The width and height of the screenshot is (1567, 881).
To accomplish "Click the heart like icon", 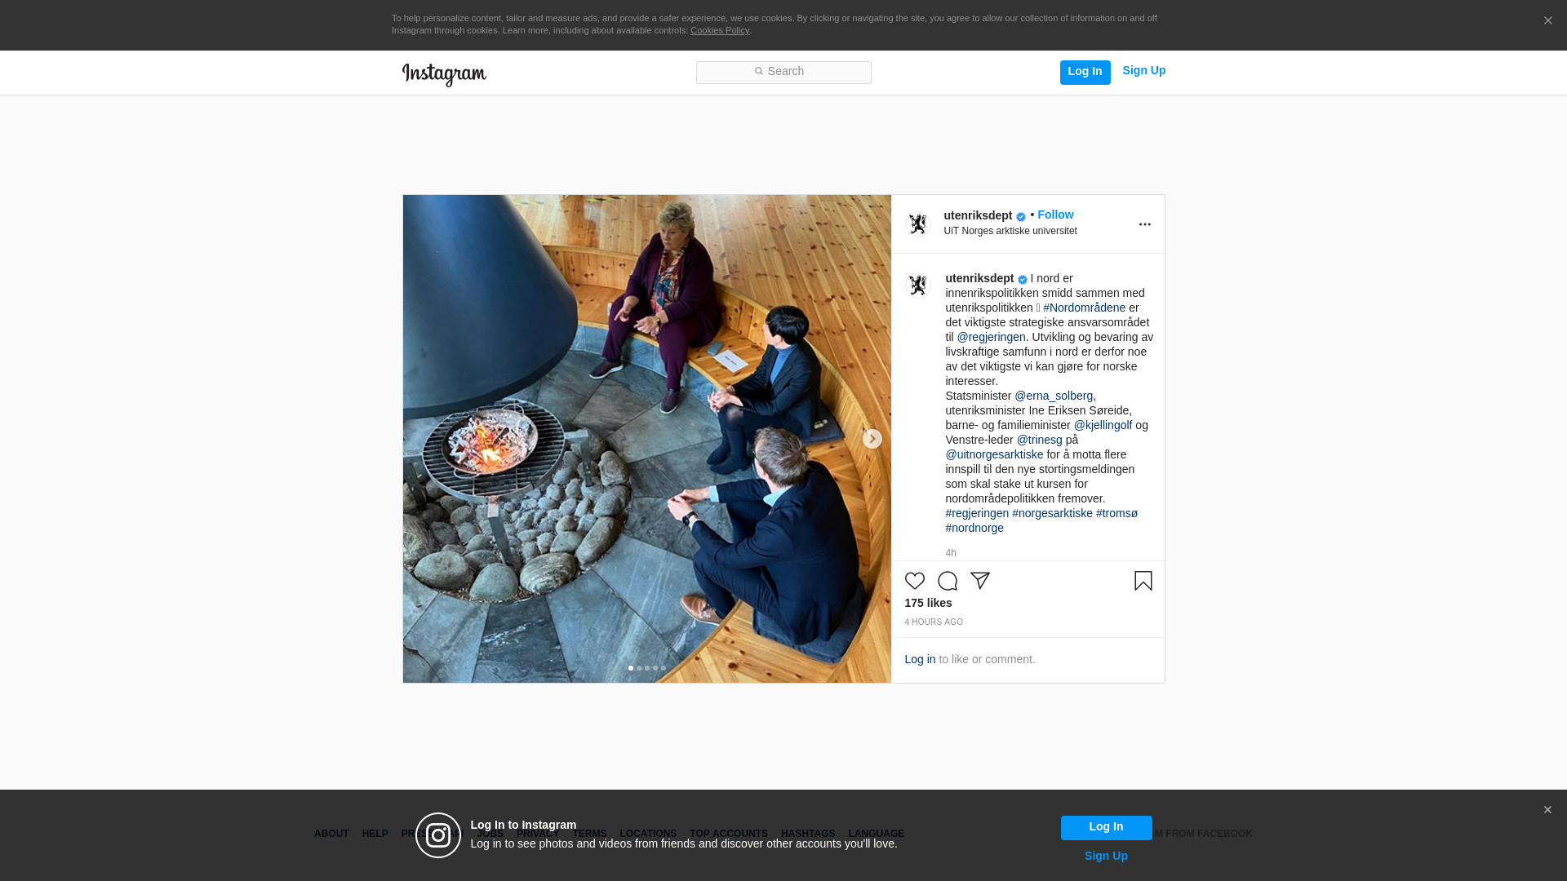I will (914, 581).
